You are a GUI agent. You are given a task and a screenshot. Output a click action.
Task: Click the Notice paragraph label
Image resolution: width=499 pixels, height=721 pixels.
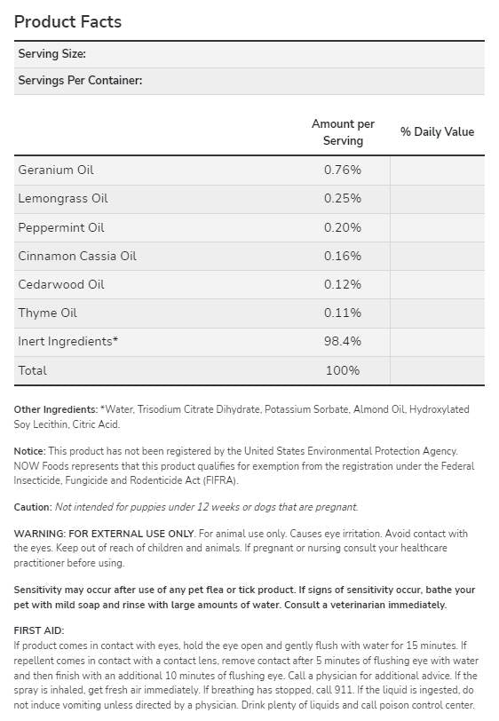tap(30, 451)
